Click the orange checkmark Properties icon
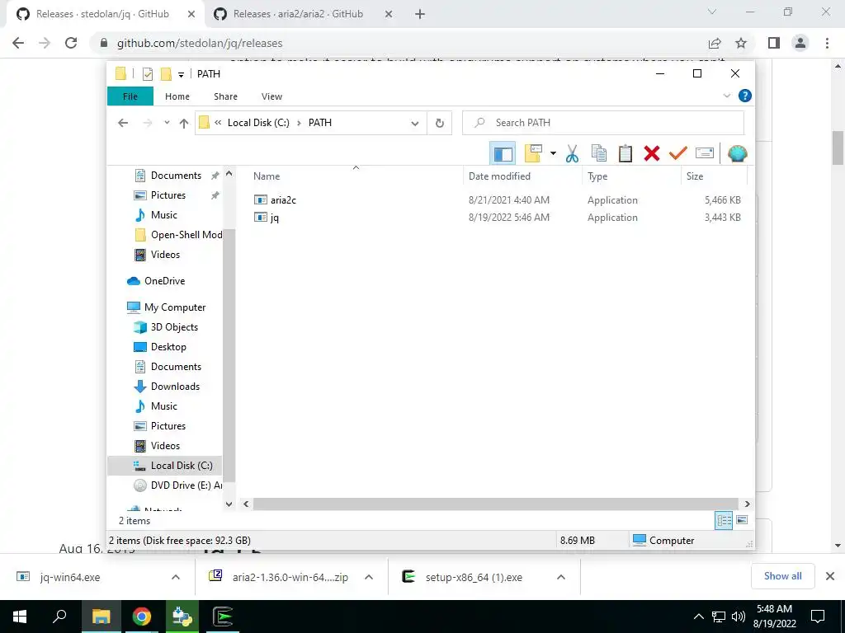 (678, 154)
